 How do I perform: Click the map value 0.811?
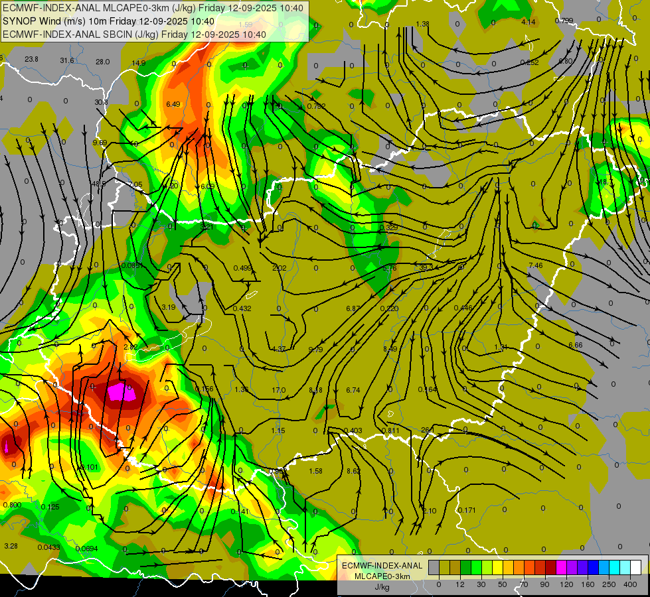point(390,431)
